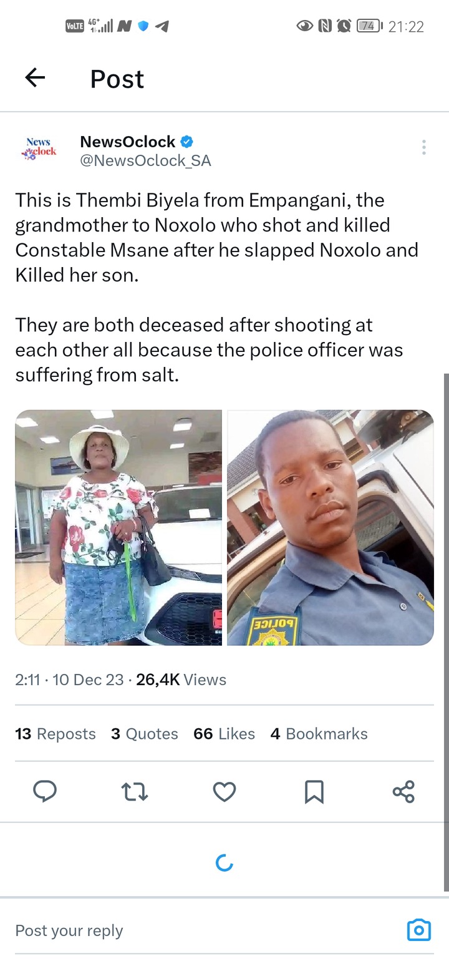The width and height of the screenshot is (449, 961).
Task: View the 13 Reposts list
Action: click(56, 734)
